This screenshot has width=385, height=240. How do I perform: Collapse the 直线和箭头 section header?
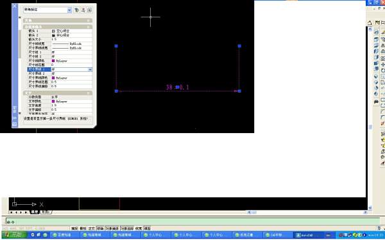point(58,27)
